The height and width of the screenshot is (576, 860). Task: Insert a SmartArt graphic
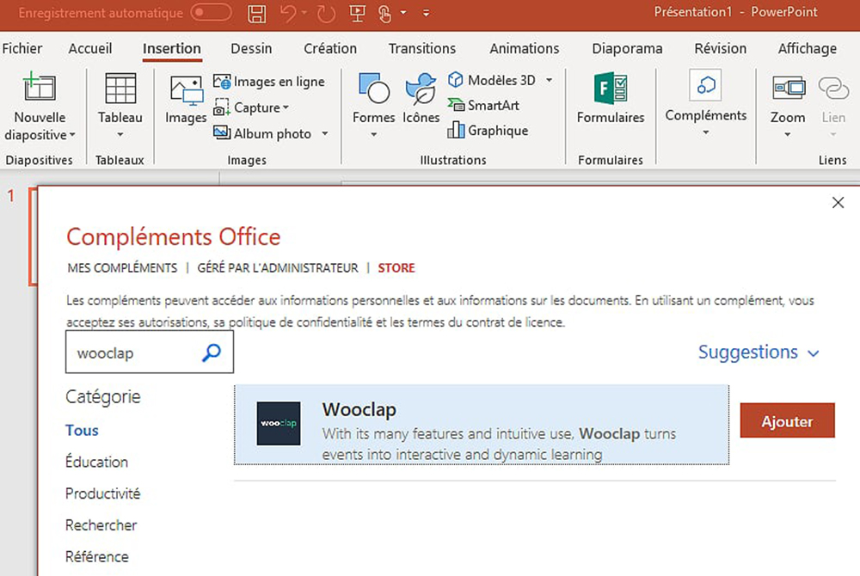click(x=483, y=105)
